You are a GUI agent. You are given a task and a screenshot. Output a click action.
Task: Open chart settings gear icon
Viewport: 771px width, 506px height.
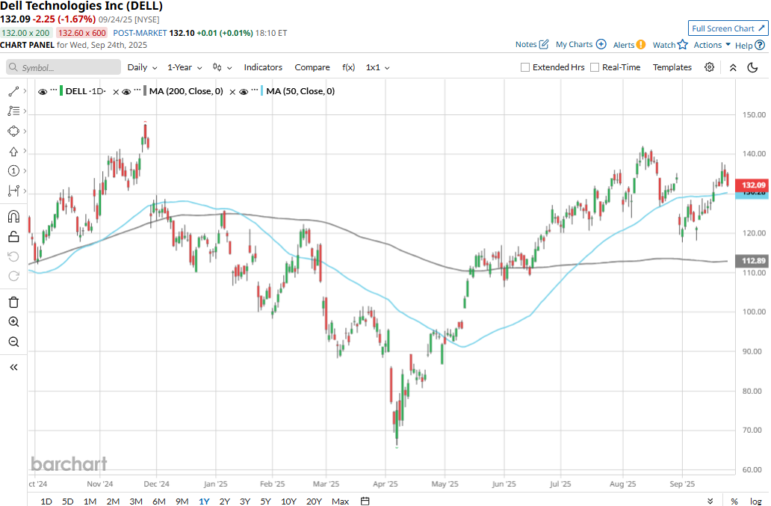click(x=709, y=67)
